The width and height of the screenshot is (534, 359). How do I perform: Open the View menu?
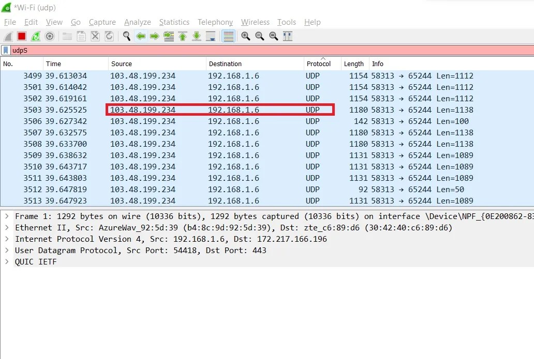pos(54,22)
